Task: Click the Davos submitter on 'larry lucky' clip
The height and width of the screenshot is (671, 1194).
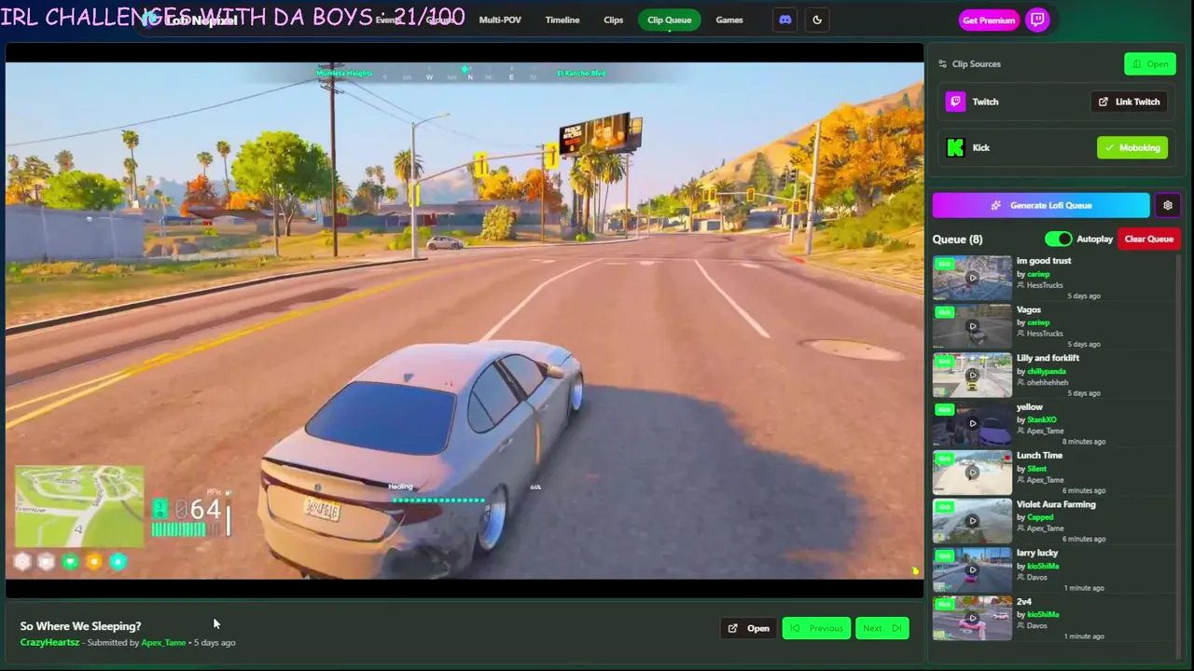Action: click(x=1037, y=577)
